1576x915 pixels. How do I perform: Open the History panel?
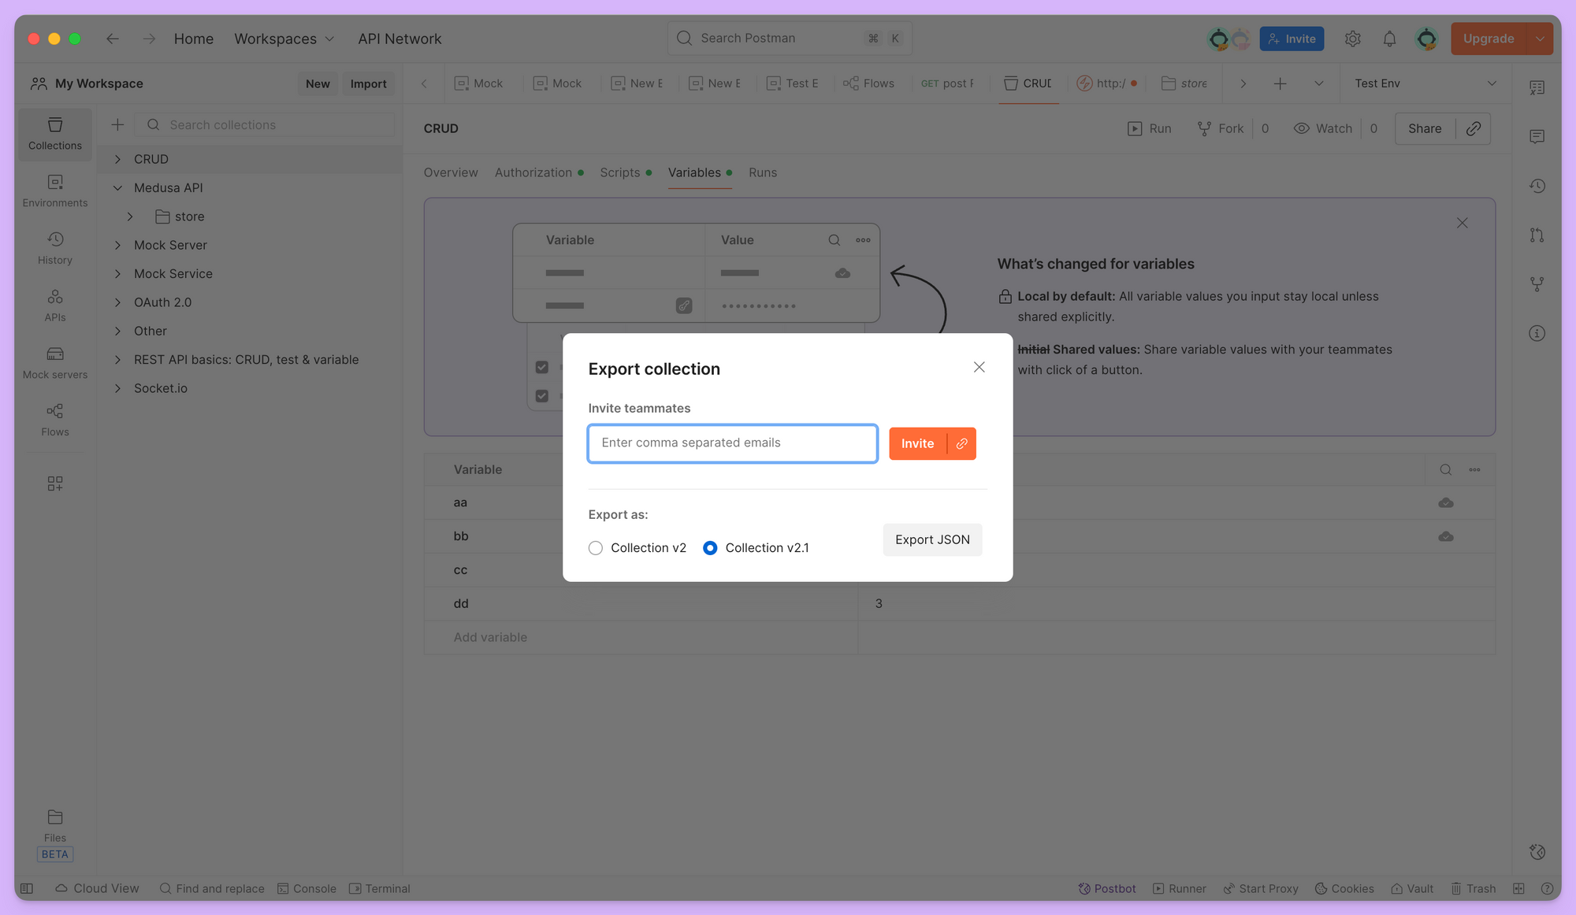coord(54,246)
